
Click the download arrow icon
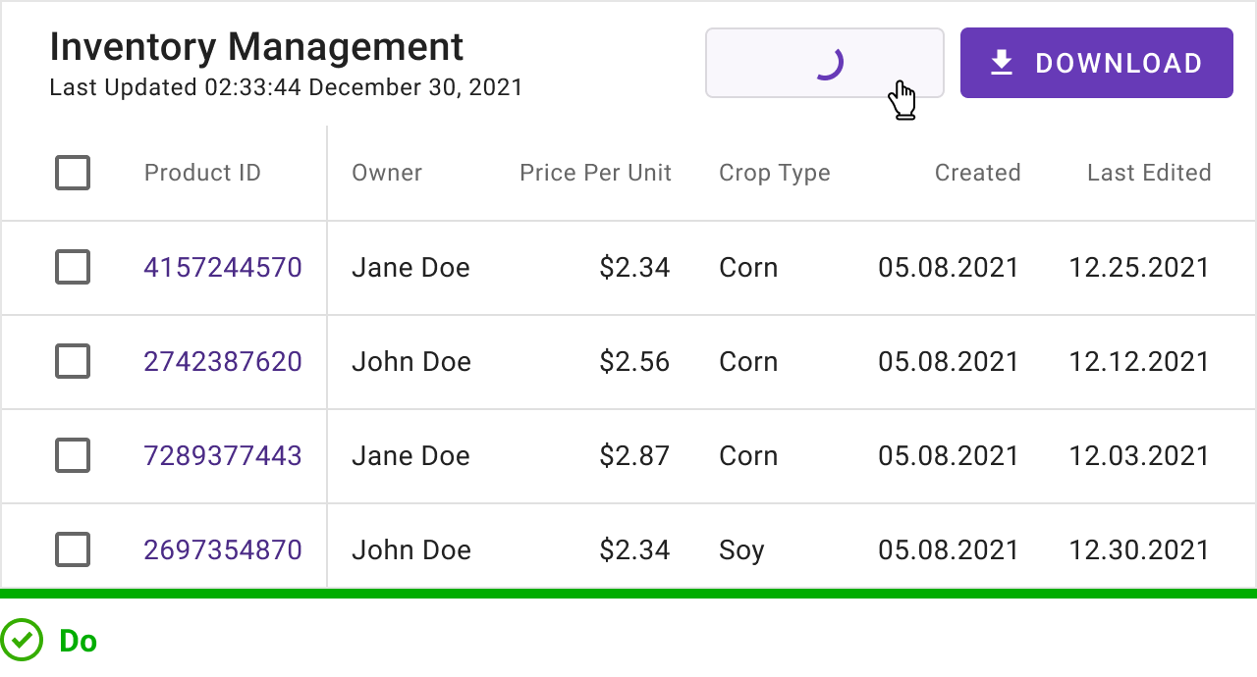(x=1001, y=63)
